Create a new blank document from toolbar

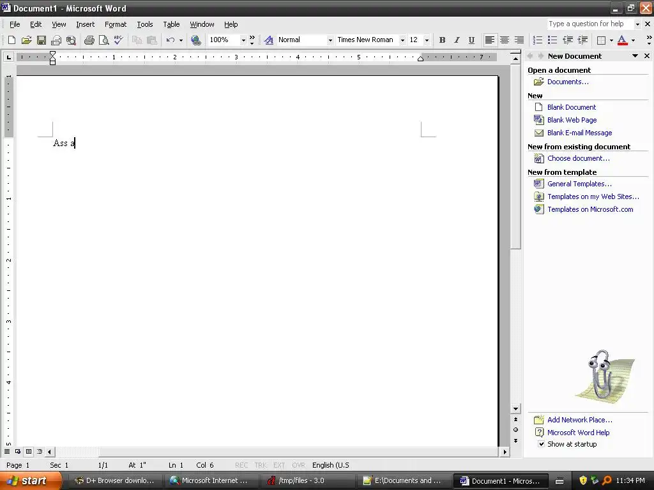click(x=11, y=40)
